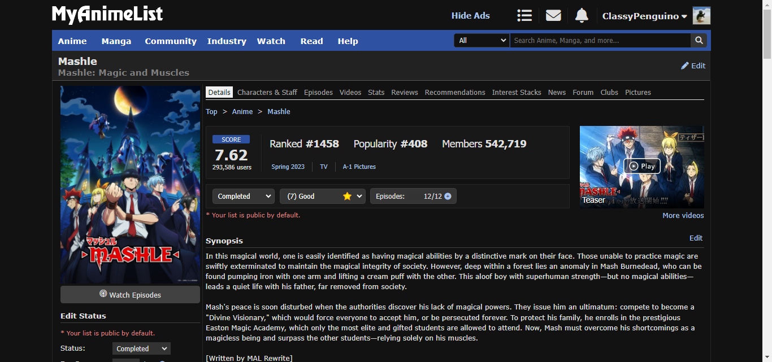Open ClassyPenguino profile avatar

701,16
